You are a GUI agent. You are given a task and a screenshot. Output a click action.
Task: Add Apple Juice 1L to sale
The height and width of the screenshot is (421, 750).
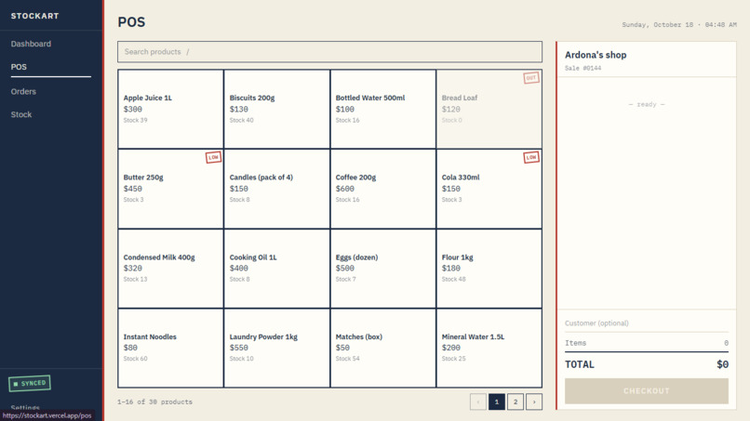[170, 109]
